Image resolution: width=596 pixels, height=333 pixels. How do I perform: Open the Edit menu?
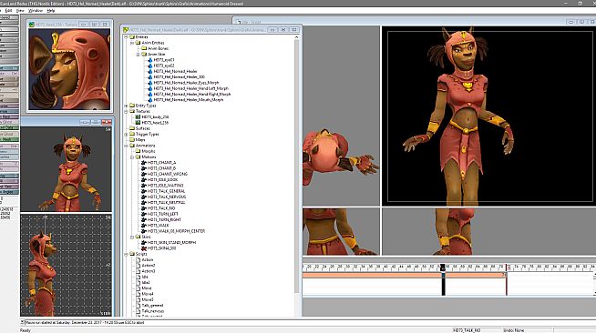pyautogui.click(x=8, y=11)
